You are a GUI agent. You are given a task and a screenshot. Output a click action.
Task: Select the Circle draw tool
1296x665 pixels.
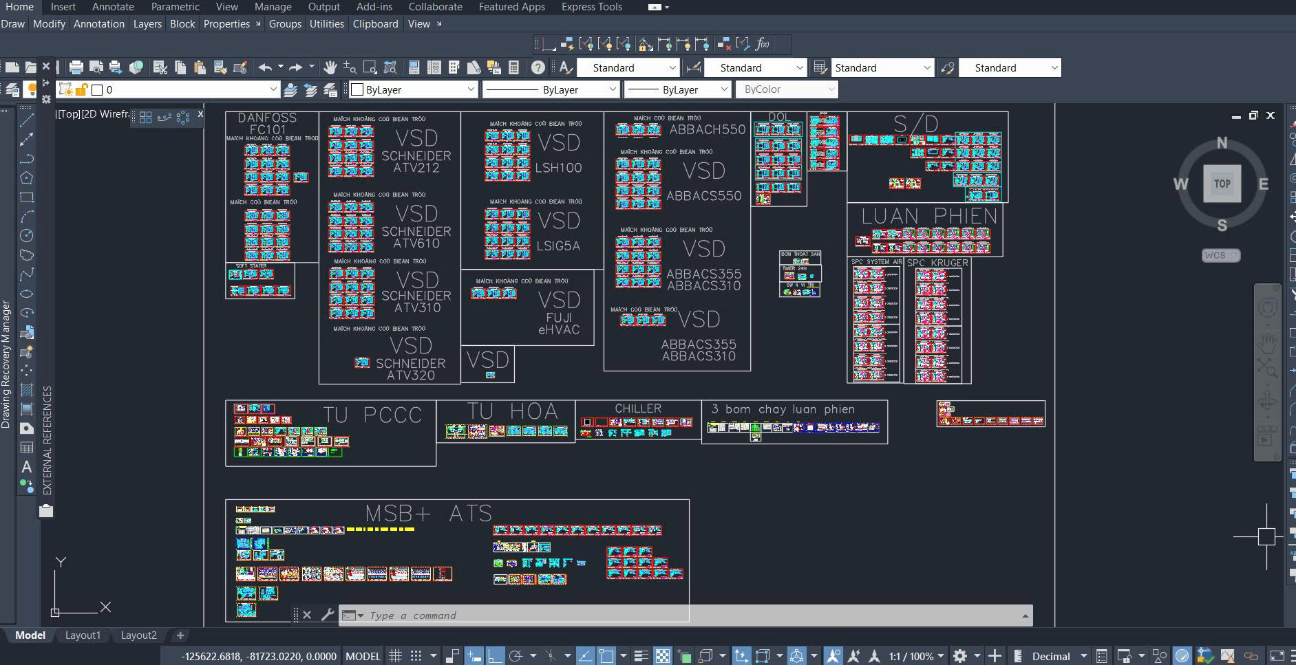click(x=26, y=236)
